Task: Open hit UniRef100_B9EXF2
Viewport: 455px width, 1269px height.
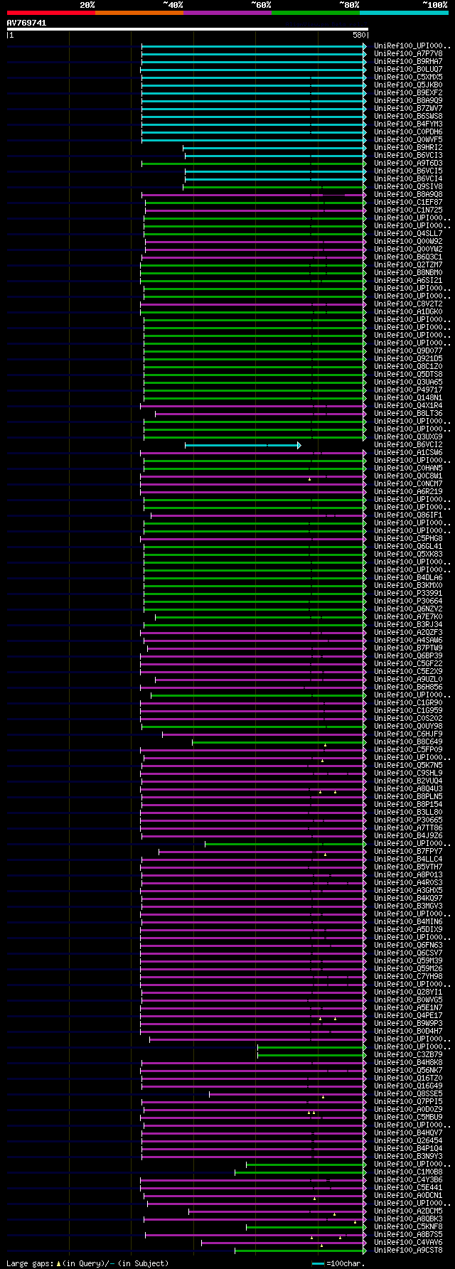Action: tap(408, 92)
